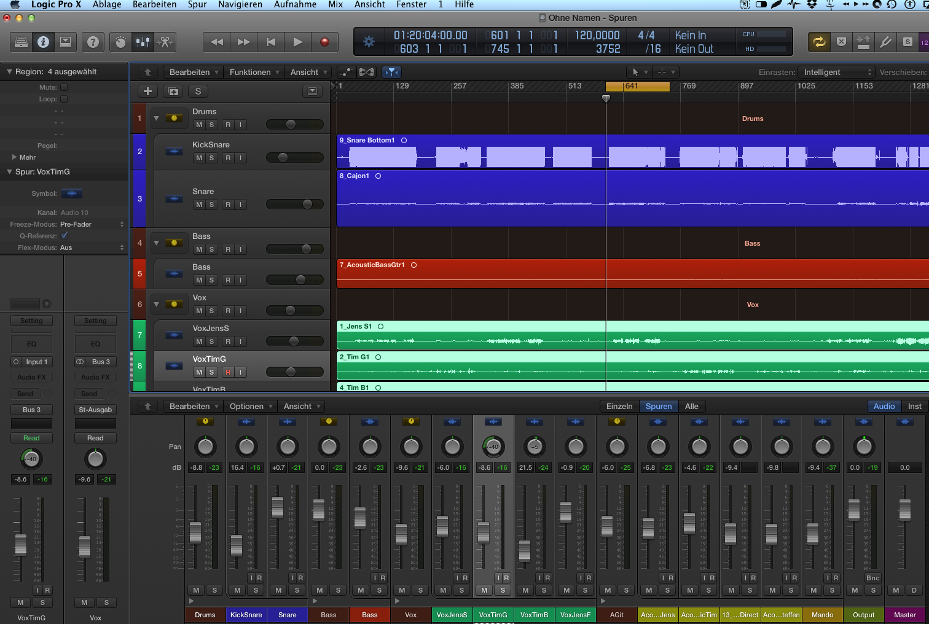929x624 pixels.
Task: Click the add new track plus button
Action: (147, 92)
